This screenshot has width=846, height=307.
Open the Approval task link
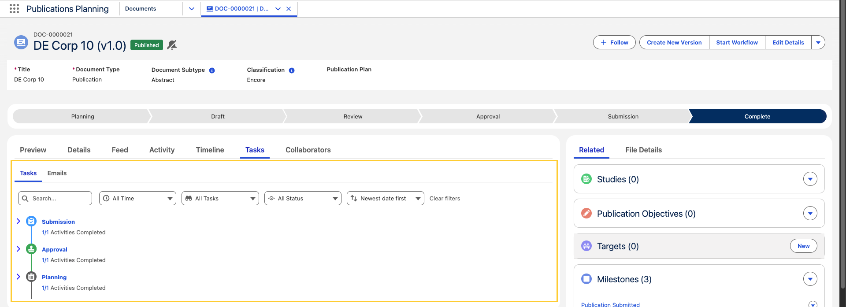pos(55,249)
